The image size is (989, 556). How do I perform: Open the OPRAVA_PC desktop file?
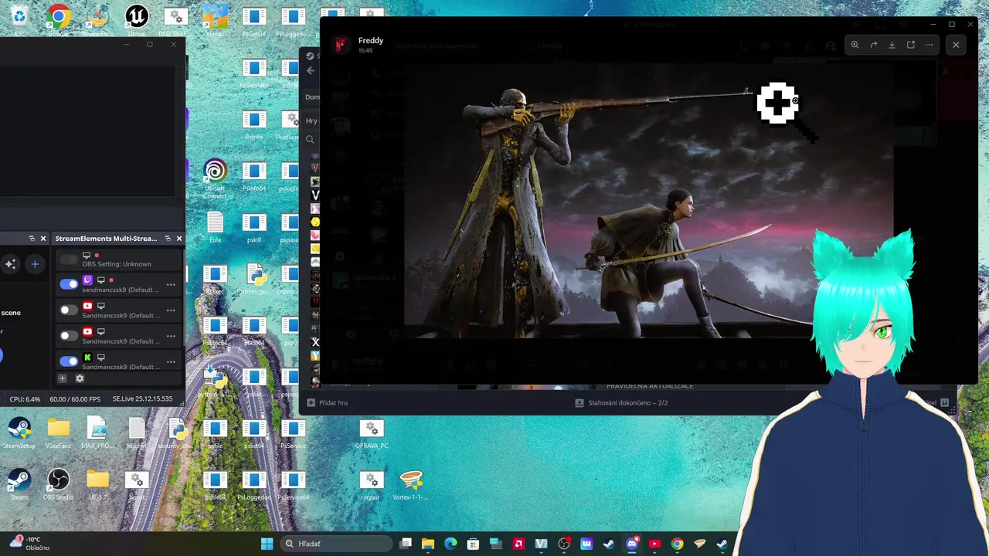pos(372,432)
